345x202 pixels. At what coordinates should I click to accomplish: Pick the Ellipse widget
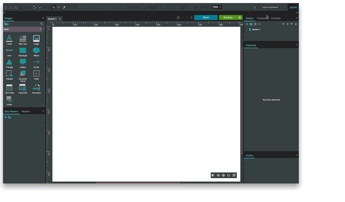36,52
